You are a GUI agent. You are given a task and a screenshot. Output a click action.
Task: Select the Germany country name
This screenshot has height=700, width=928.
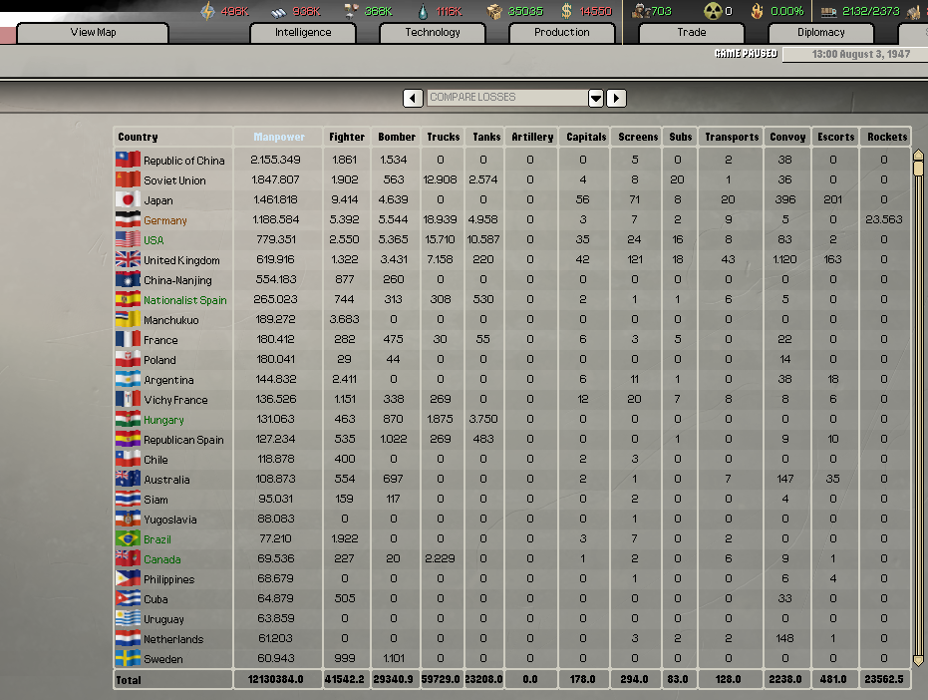click(x=165, y=220)
